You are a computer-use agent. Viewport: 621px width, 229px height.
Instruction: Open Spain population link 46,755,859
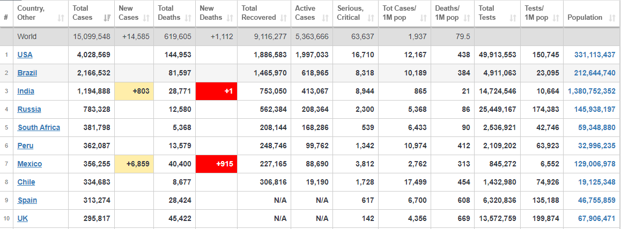597,200
